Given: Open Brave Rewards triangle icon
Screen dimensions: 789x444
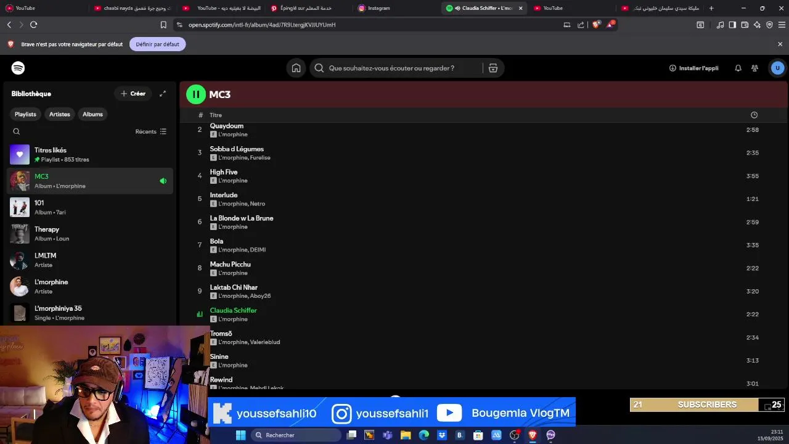Looking at the screenshot, I should [x=610, y=25].
